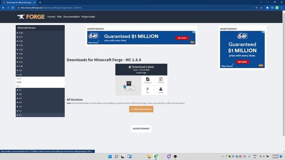This screenshot has width=285, height=160.
Task: Click Buy Now on sidebar ad
Action: [242, 62]
